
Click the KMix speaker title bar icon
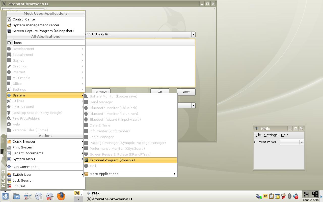[x=257, y=128]
